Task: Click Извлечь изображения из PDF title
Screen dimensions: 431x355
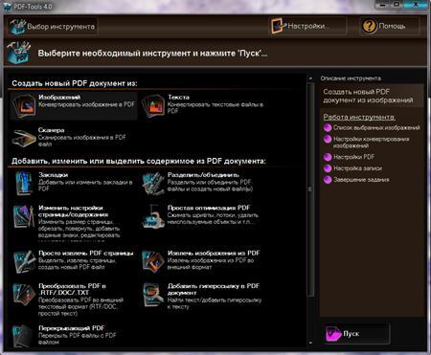Action: [214, 253]
